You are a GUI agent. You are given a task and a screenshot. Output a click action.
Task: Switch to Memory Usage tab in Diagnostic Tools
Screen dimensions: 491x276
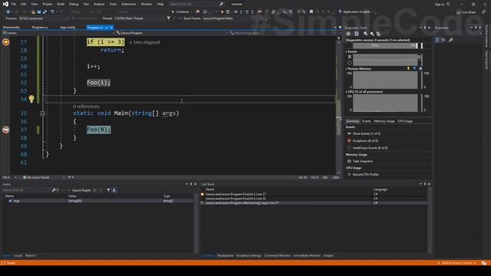pyautogui.click(x=384, y=121)
